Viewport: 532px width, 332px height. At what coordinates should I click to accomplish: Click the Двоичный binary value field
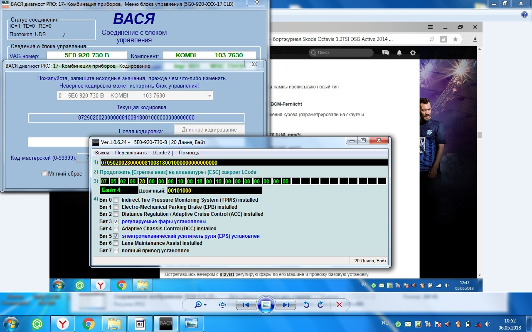click(214, 190)
